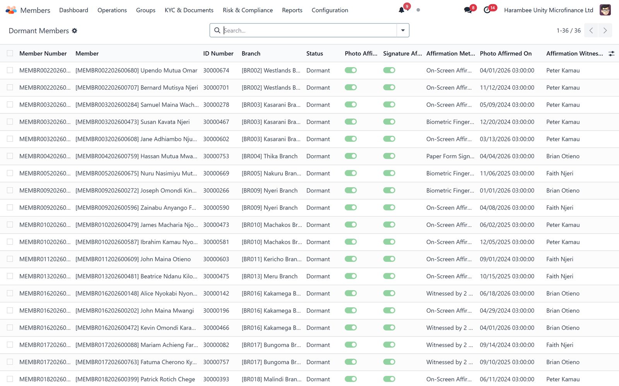Toggle Photo Affirmed for John Maina Mwangi
This screenshot has width=619, height=386.
pos(351,310)
